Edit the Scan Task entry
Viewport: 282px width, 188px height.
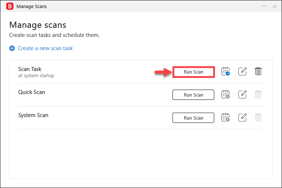pyautogui.click(x=242, y=71)
